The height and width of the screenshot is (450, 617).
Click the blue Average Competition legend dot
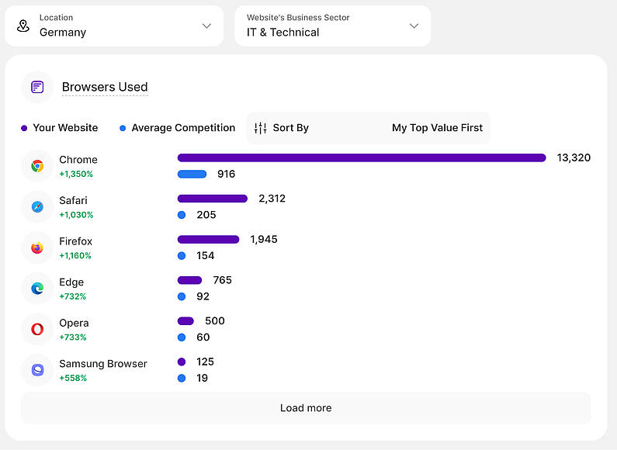coord(123,128)
